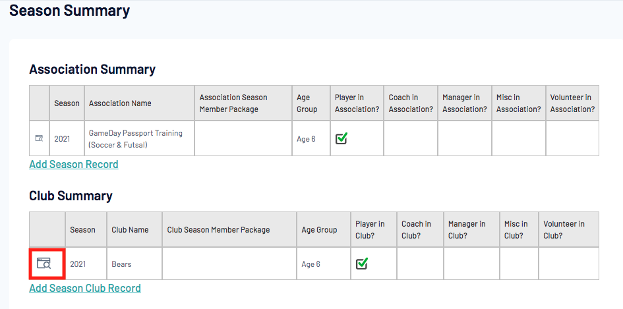The width and height of the screenshot is (623, 309).
Task: Click the Association Name column header
Action: (120, 103)
